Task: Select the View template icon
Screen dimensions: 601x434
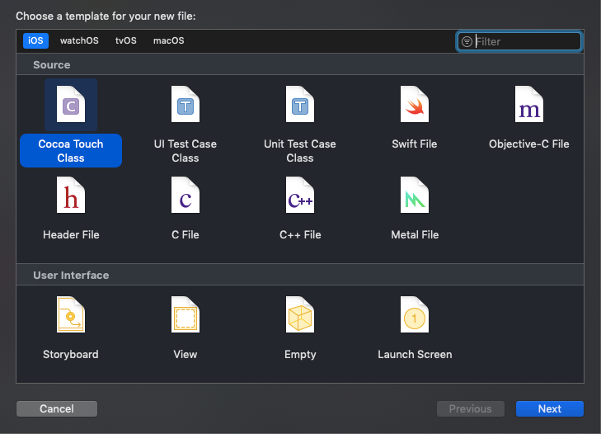Action: (185, 314)
